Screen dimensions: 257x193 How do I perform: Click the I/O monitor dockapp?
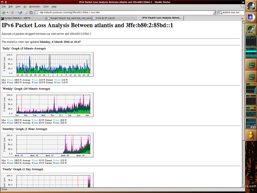pos(251,100)
